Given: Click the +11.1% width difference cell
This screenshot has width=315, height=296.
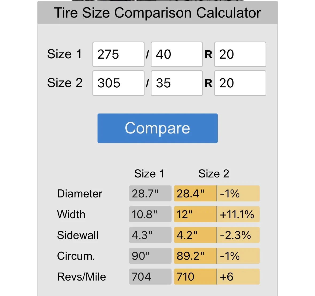Looking at the screenshot, I should point(238,214).
